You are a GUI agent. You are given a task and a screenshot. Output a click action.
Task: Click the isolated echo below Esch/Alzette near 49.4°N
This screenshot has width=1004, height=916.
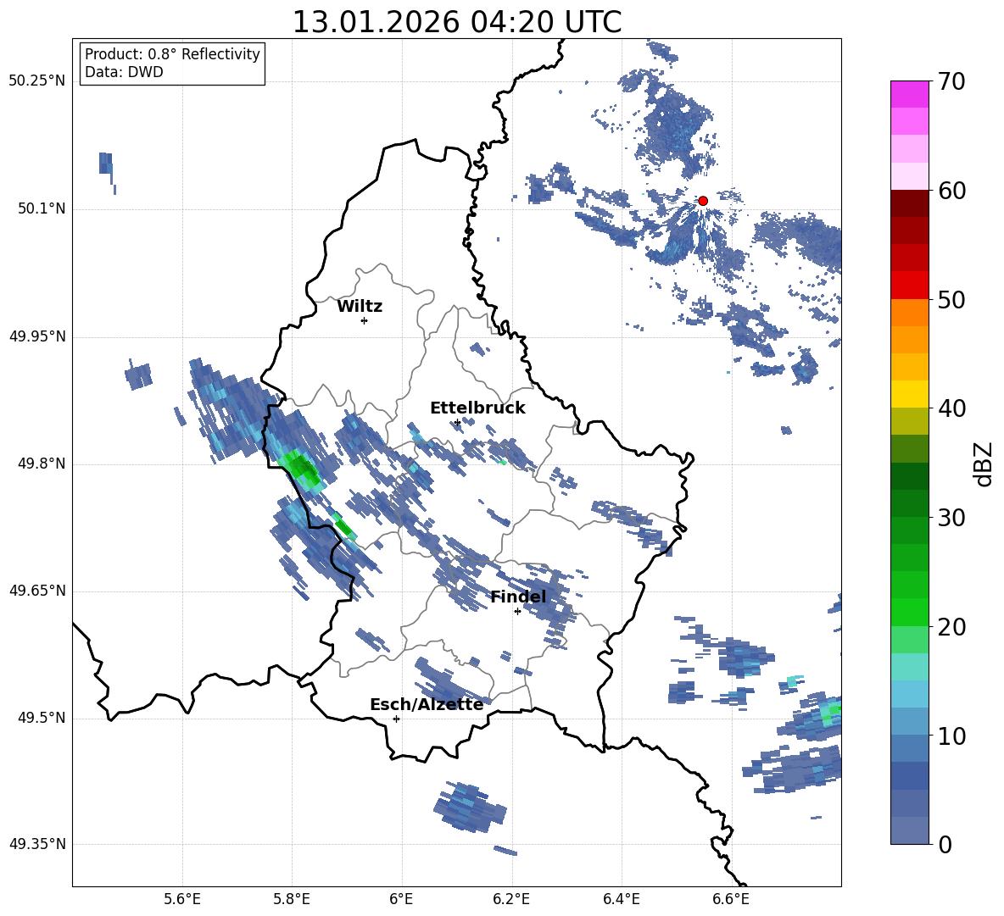[x=471, y=807]
